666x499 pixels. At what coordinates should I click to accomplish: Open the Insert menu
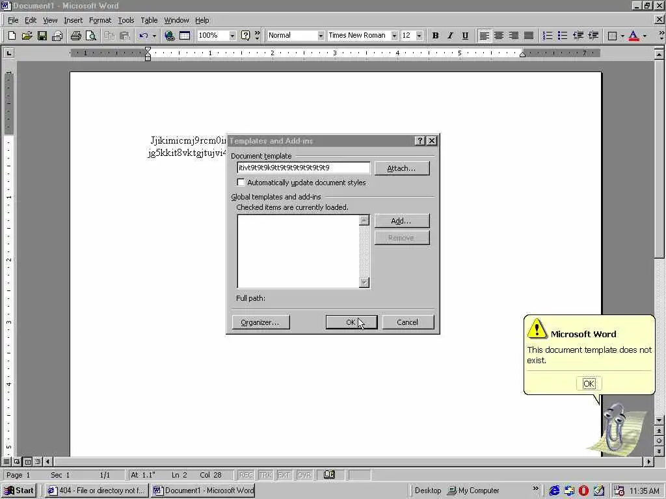[73, 20]
